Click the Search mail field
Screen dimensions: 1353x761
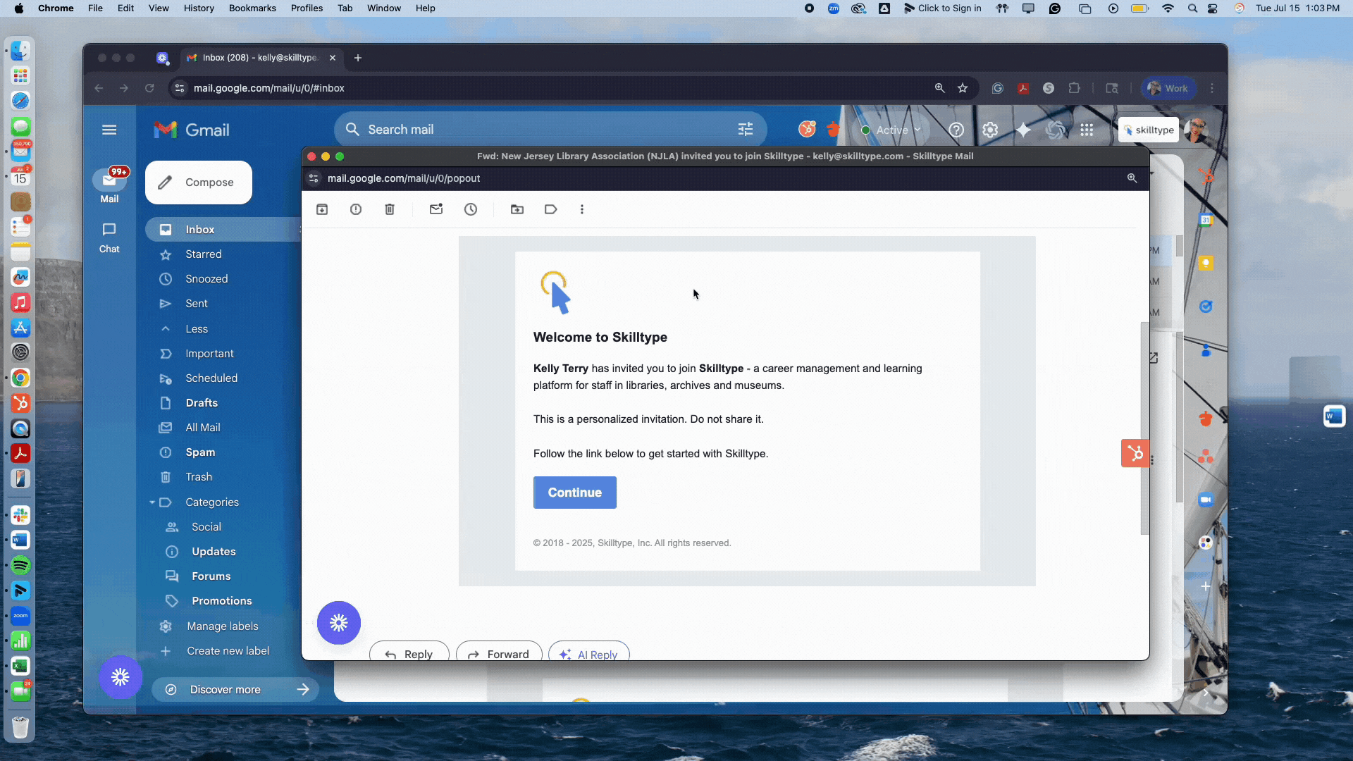tap(550, 130)
